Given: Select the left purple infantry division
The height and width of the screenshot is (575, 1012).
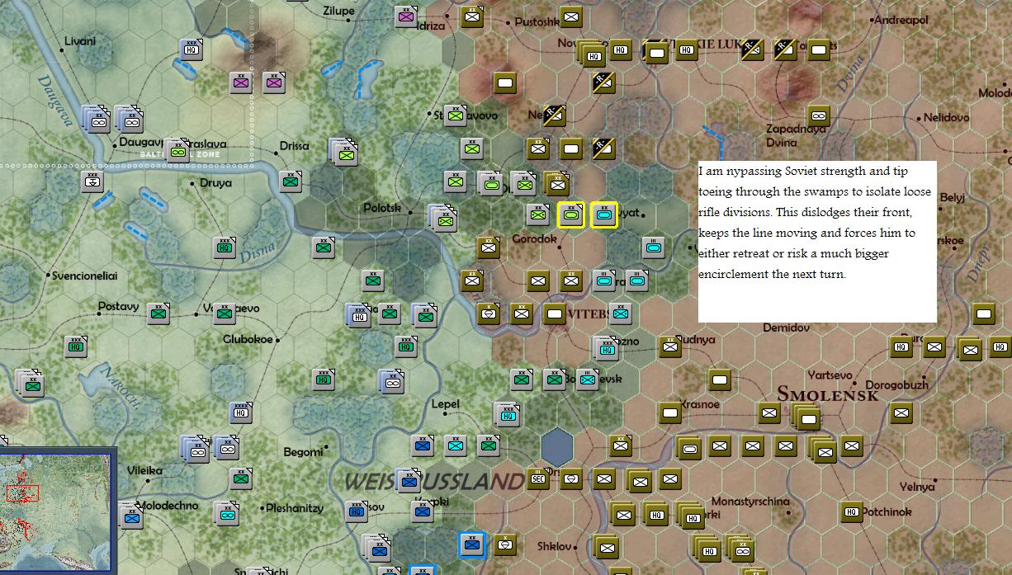Looking at the screenshot, I should click(x=241, y=82).
